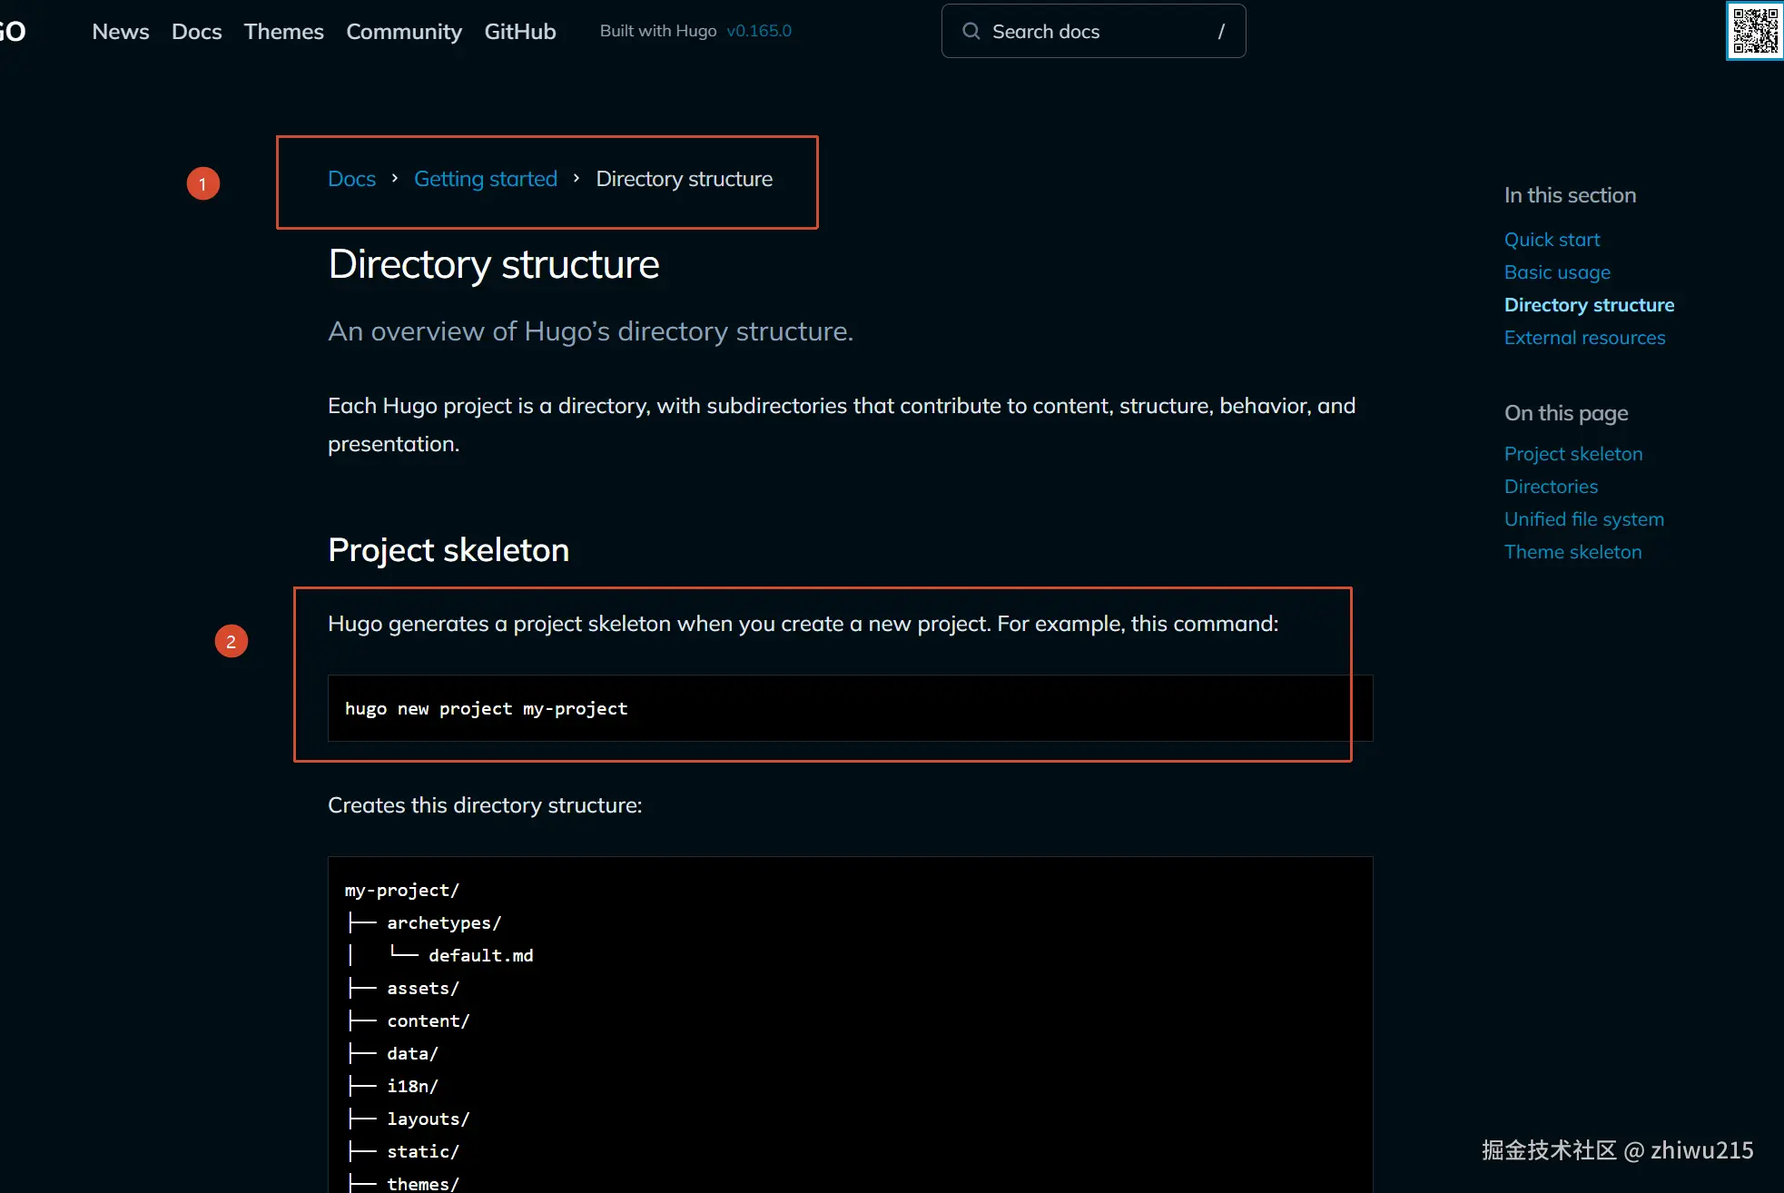The width and height of the screenshot is (1784, 1193).
Task: Click the assets/ tree line
Action: click(x=423, y=989)
